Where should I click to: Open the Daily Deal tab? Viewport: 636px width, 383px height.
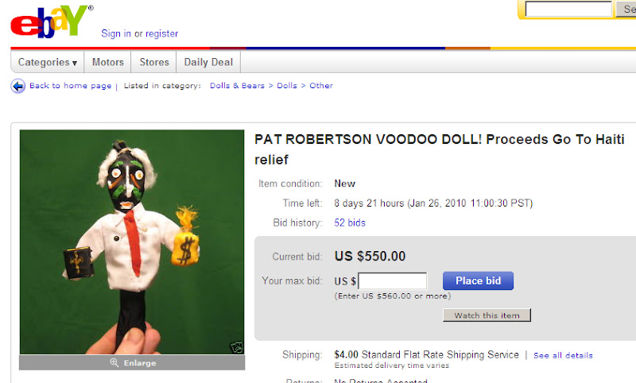(208, 62)
